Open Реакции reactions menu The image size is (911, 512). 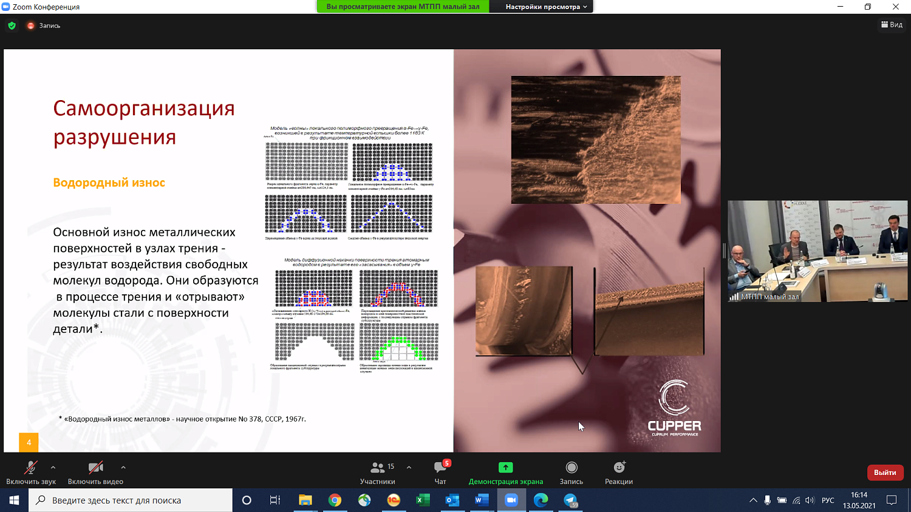[x=619, y=473]
